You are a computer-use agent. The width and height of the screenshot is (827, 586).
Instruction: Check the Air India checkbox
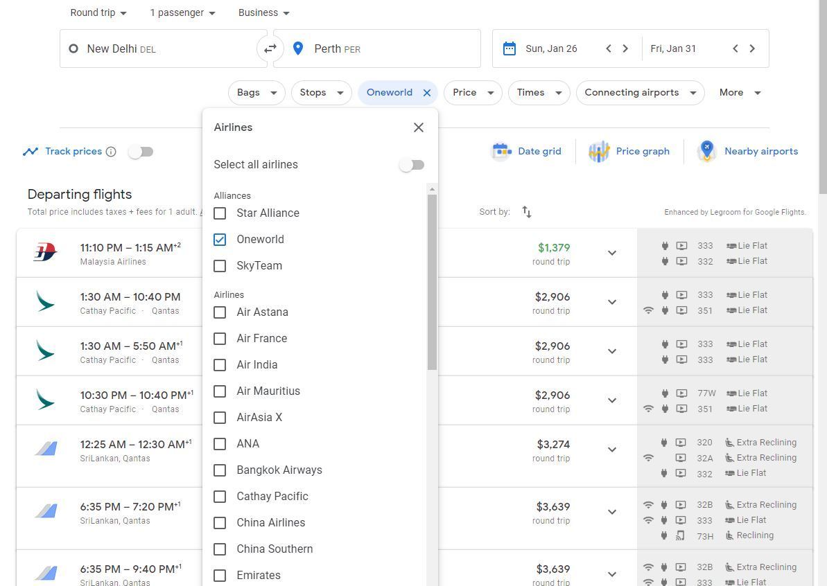pyautogui.click(x=220, y=365)
